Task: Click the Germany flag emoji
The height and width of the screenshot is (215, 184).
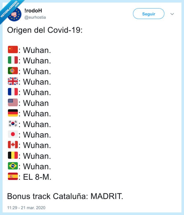Action: (13, 113)
